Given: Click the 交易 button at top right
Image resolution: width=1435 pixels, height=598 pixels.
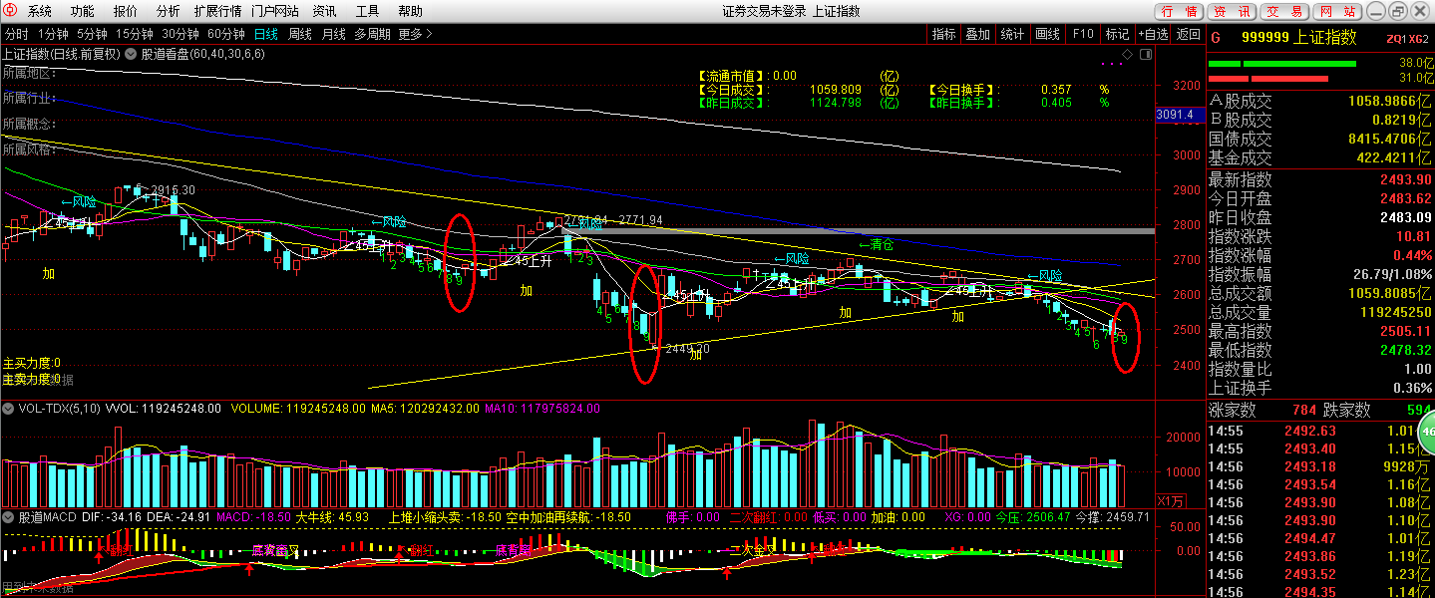Looking at the screenshot, I should [x=1285, y=12].
